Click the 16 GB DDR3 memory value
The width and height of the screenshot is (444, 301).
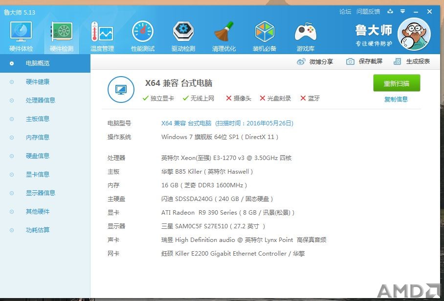(204, 185)
